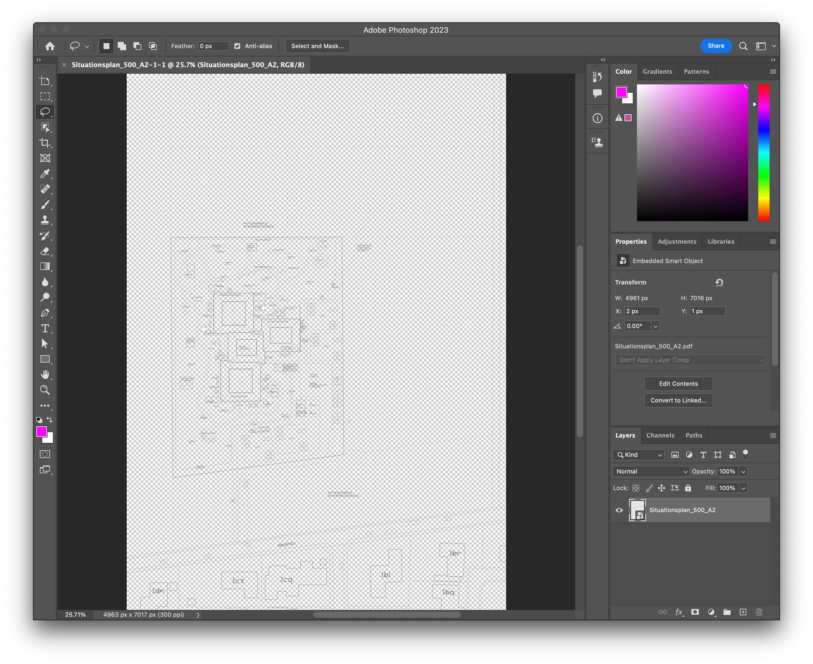Select the Horizontal Type tool

pyautogui.click(x=45, y=328)
